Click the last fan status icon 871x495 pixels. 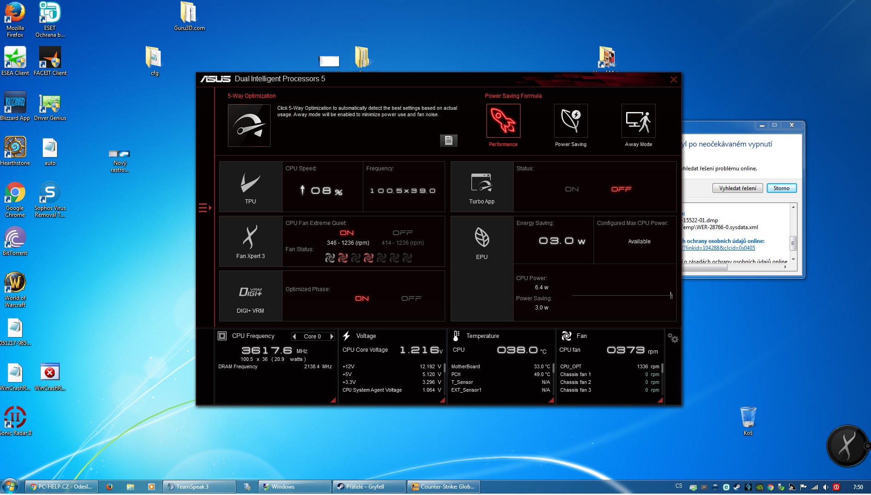[407, 258]
